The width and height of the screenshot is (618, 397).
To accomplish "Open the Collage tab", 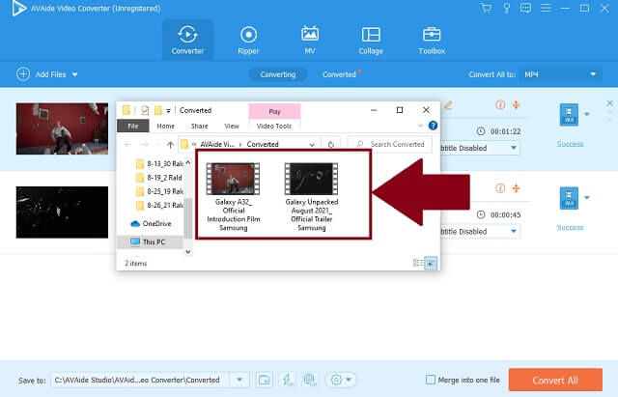I will coord(371,40).
